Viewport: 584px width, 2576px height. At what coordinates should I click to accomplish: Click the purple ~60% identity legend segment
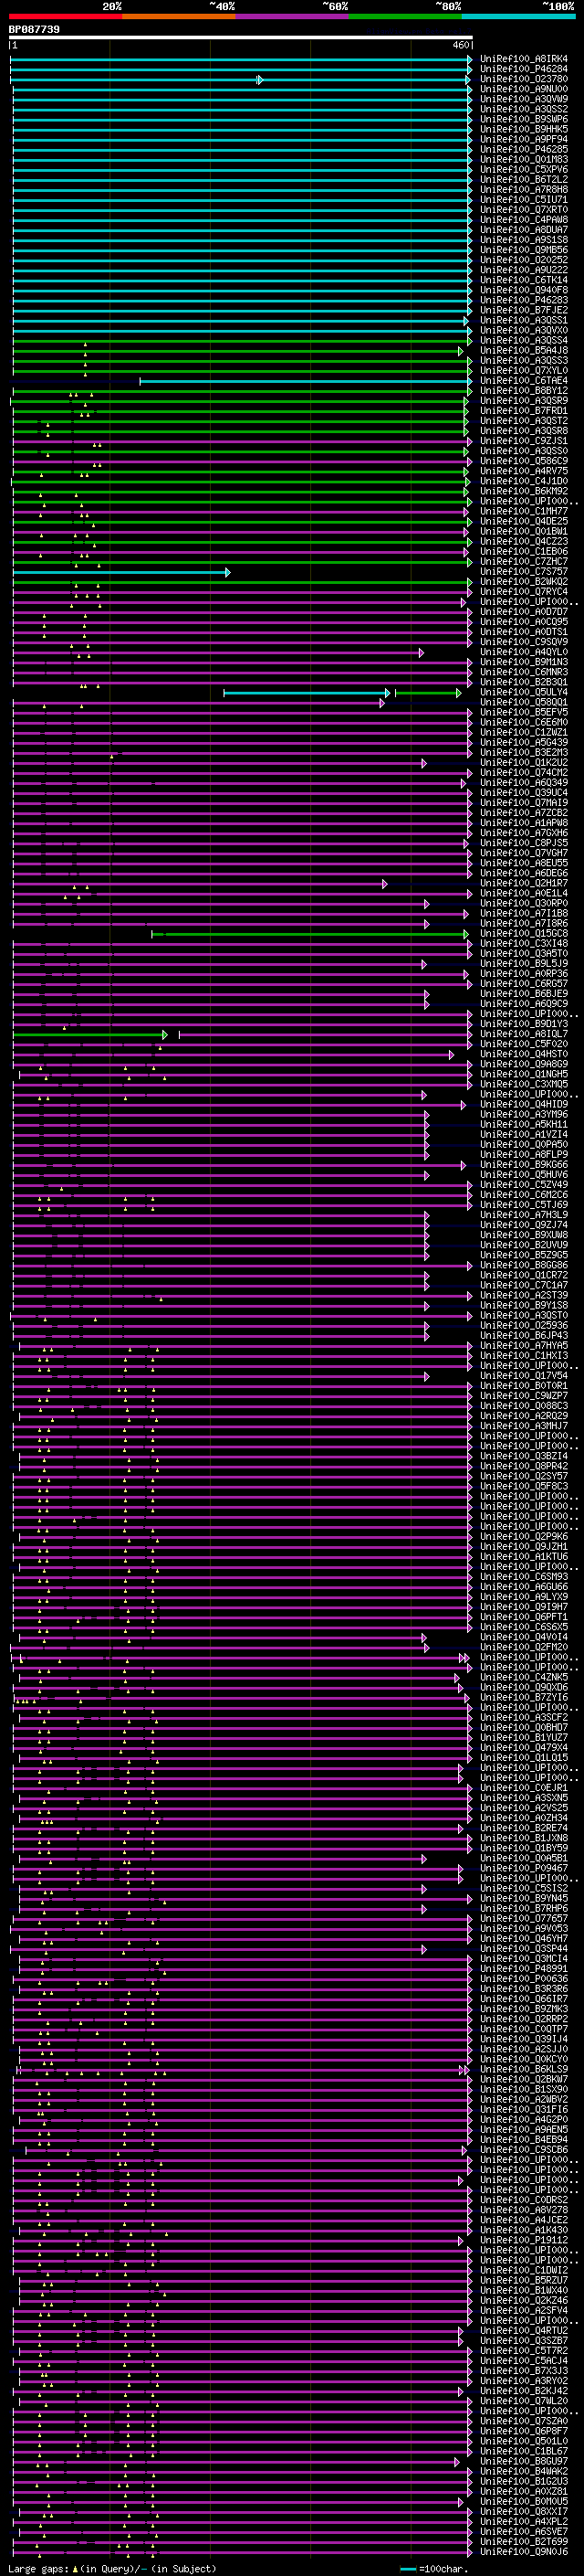293,16
